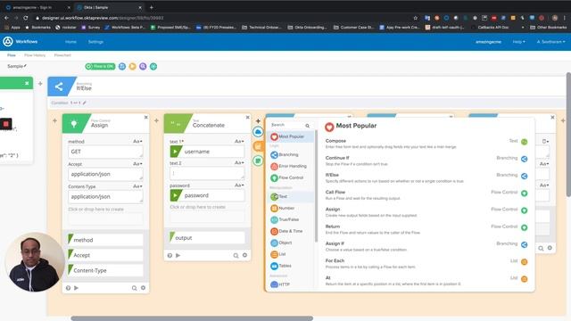Click the username mapped field in Concatenate

pyautogui.click(x=207, y=152)
